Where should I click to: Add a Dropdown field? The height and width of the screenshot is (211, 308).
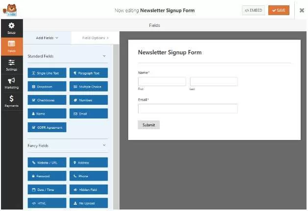(x=47, y=87)
